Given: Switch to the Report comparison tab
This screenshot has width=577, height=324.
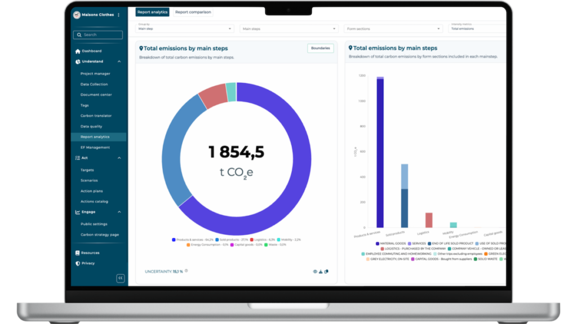Looking at the screenshot, I should (x=192, y=12).
